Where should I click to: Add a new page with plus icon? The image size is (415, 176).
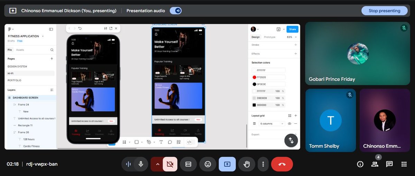[x=52, y=59]
